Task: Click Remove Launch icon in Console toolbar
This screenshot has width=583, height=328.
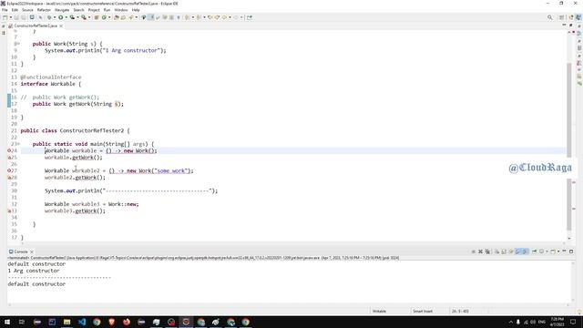Action: (480, 251)
